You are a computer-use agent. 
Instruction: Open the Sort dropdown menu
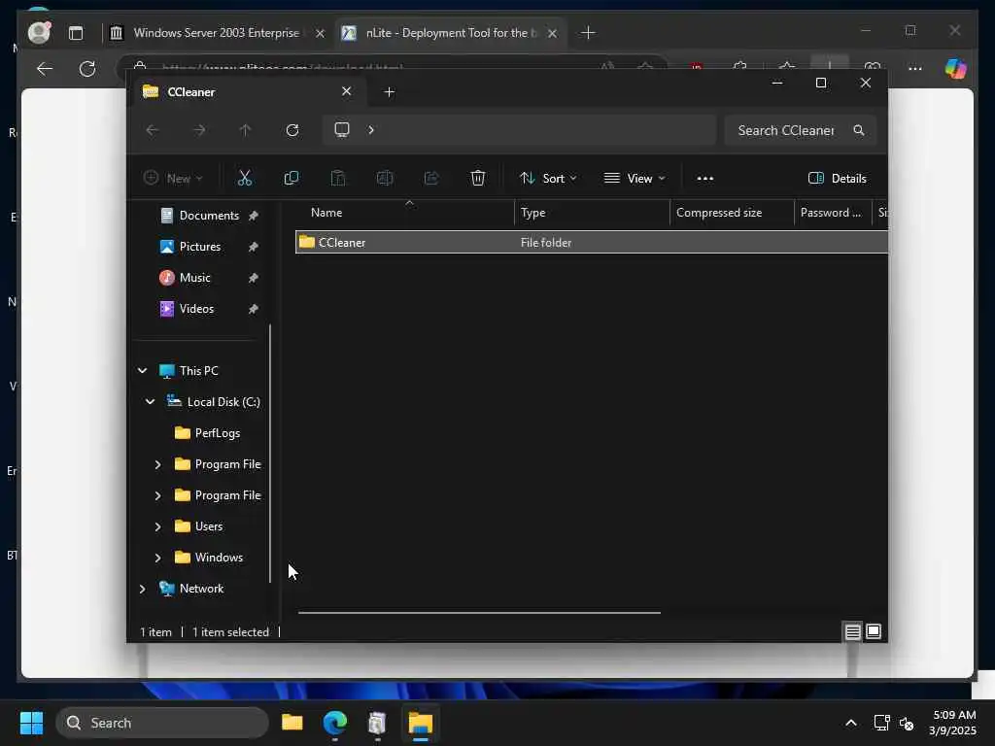pos(548,179)
